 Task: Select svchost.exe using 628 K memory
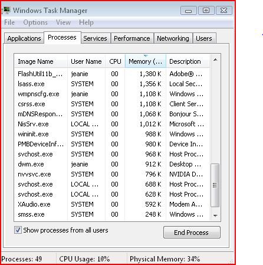[x=112, y=194]
